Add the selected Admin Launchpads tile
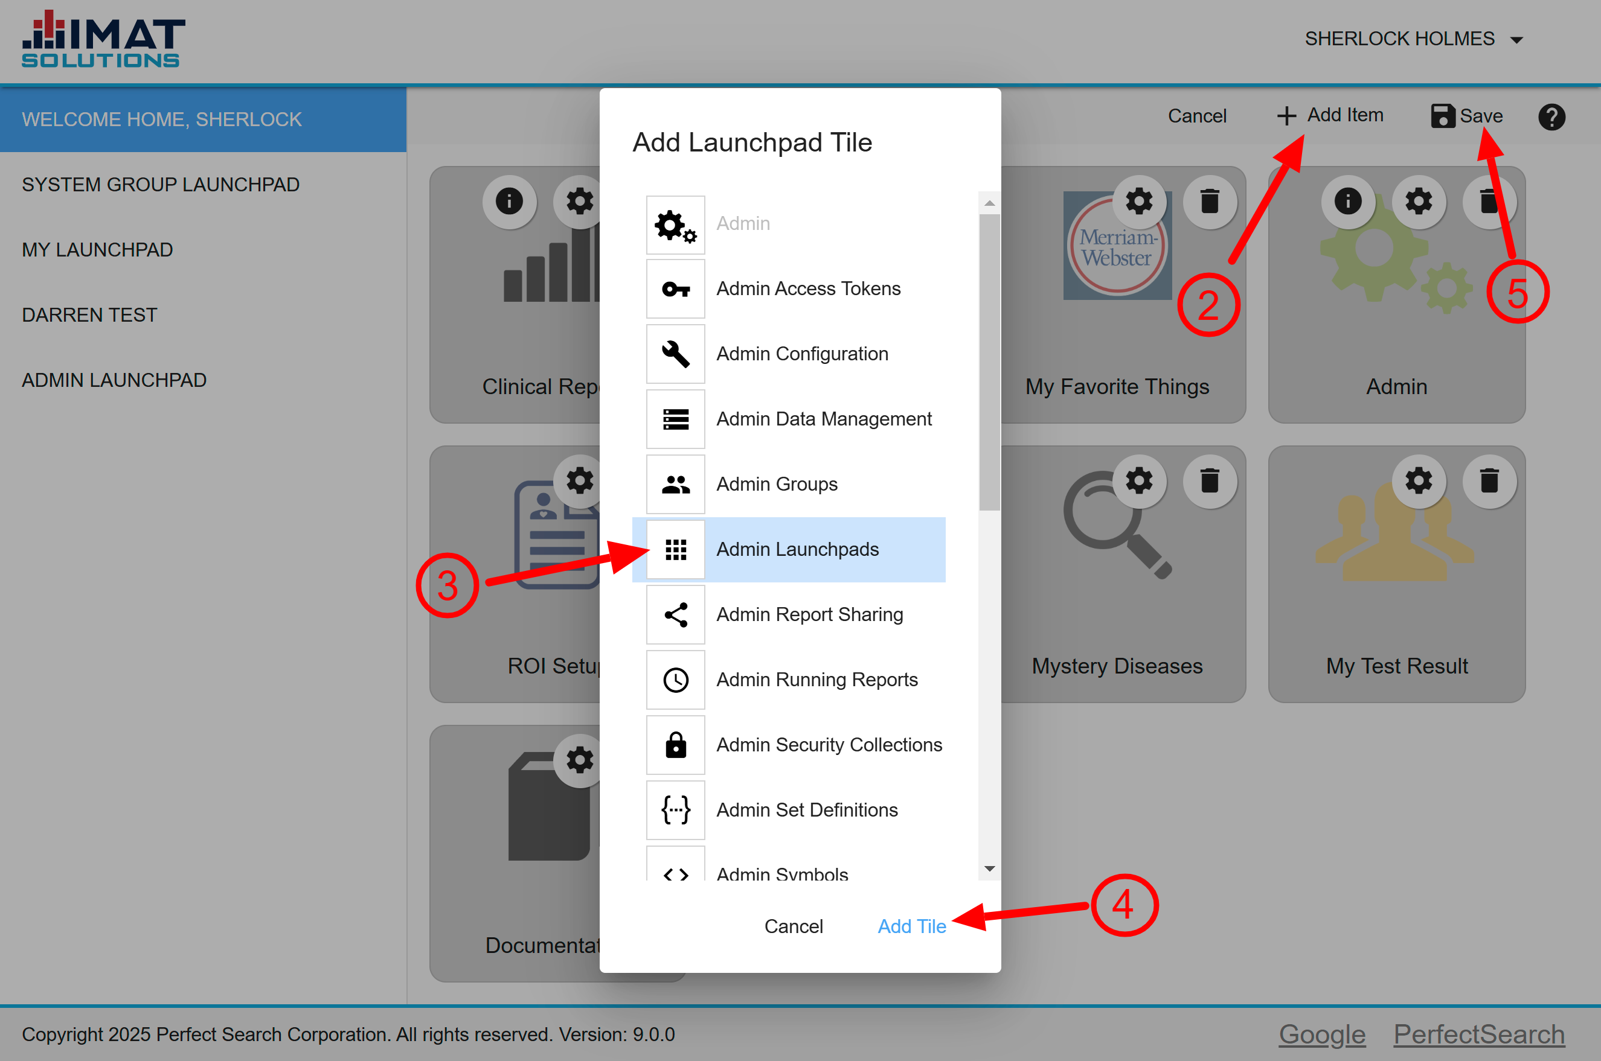 tap(910, 926)
